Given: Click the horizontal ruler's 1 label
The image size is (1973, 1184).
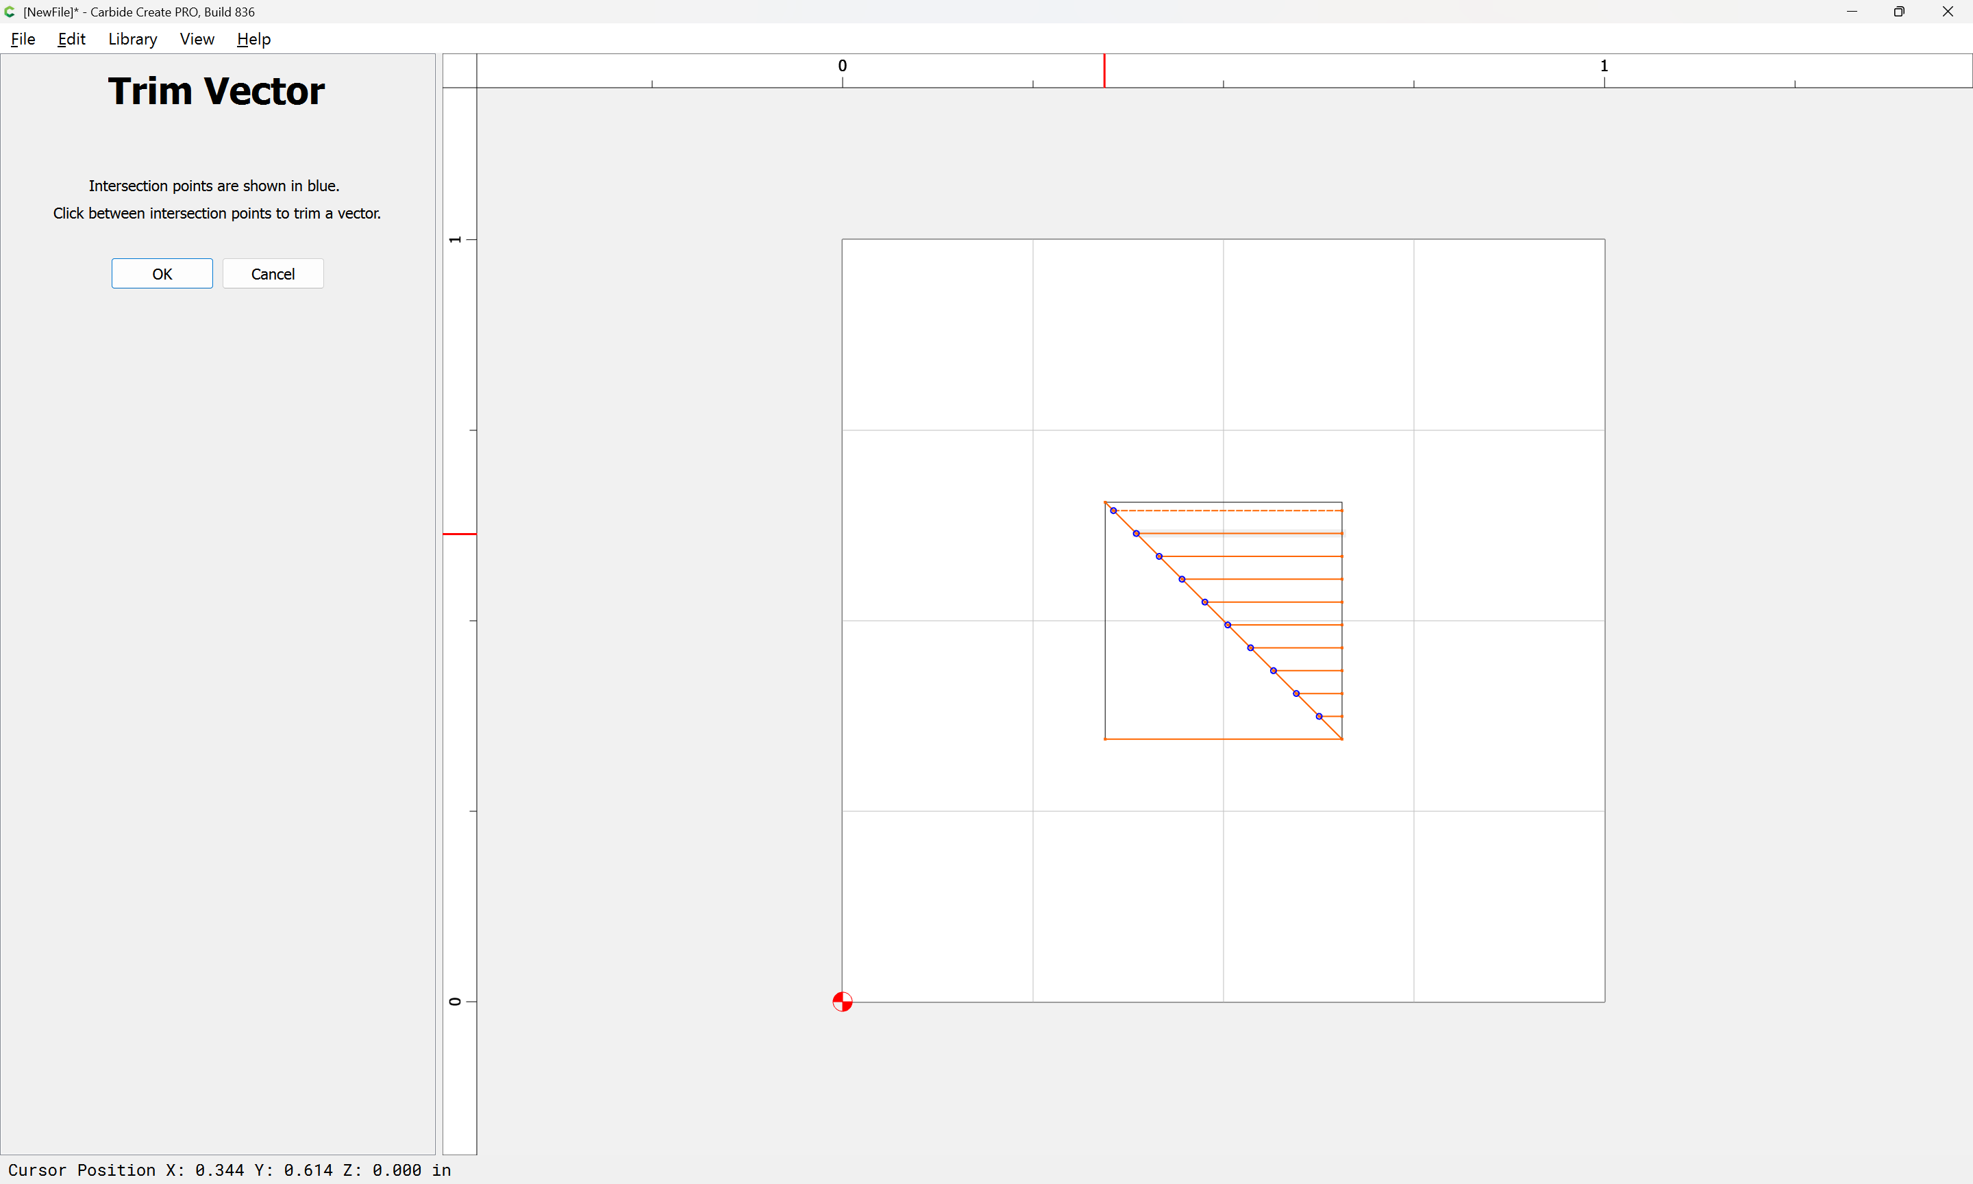Looking at the screenshot, I should point(1604,65).
